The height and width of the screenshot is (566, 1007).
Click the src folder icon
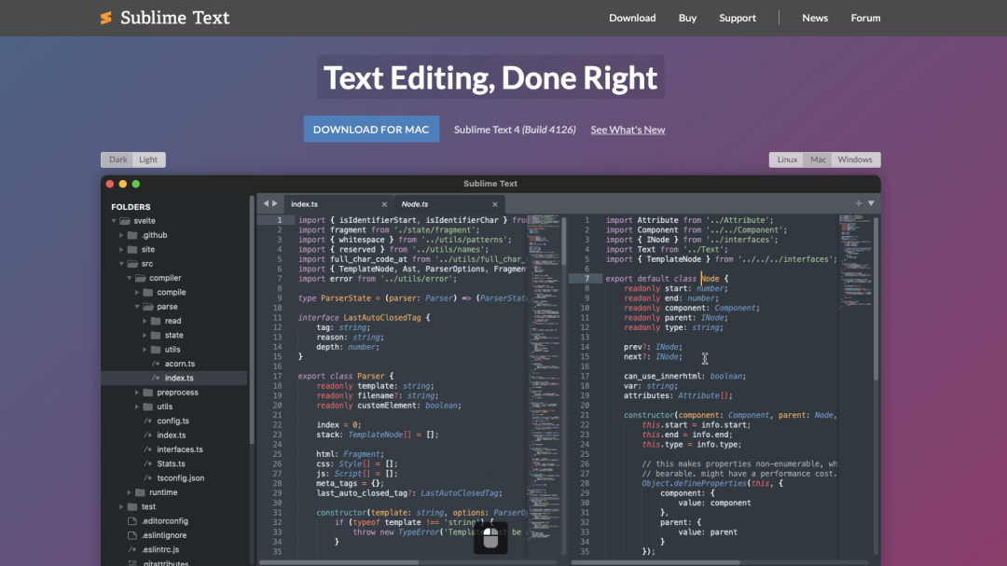[132, 264]
